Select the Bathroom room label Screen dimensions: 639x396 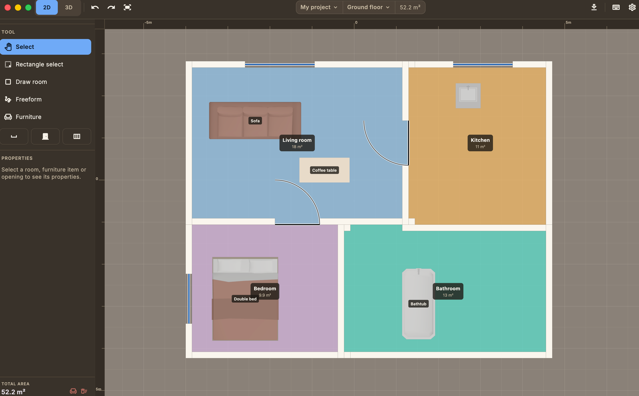click(448, 291)
